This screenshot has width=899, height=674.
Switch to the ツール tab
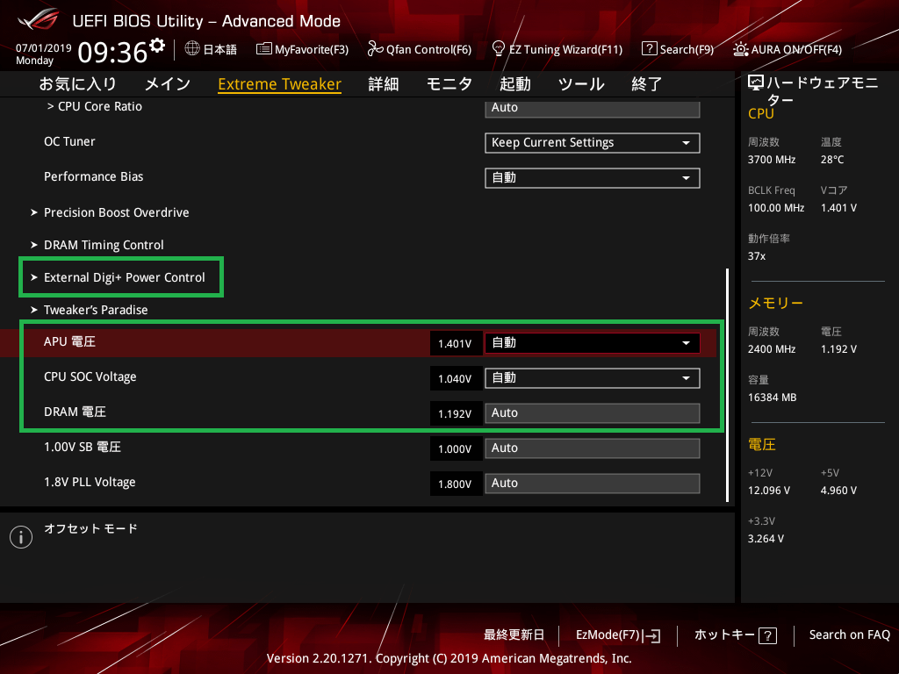click(x=581, y=84)
